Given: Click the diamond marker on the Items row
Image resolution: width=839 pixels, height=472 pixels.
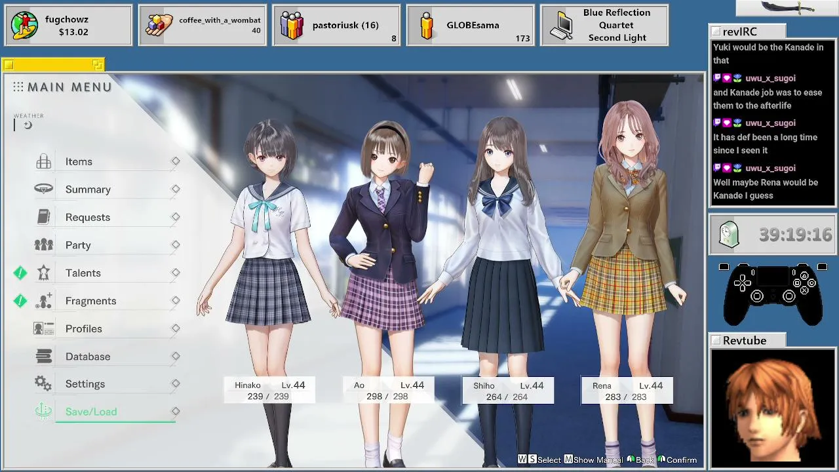Looking at the screenshot, I should pyautogui.click(x=176, y=161).
